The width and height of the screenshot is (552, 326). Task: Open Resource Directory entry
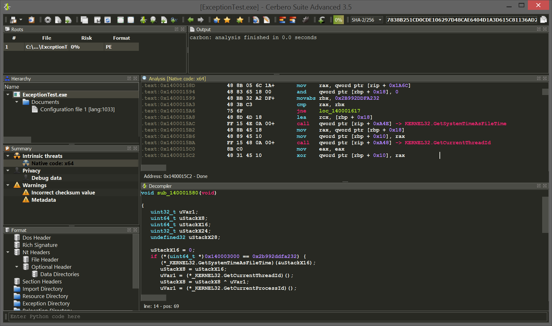(45, 297)
